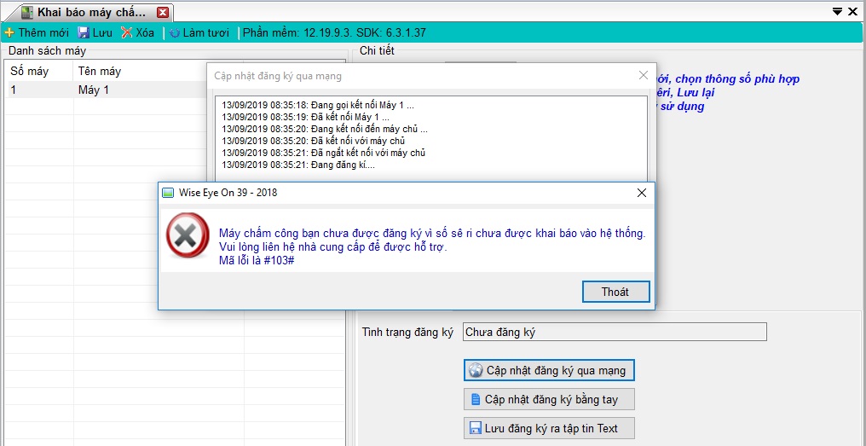Click the Lưu floppy disk icon
This screenshot has height=446, width=866.
click(84, 32)
